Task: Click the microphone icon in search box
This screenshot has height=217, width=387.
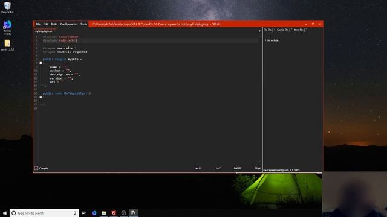Action: [75, 213]
